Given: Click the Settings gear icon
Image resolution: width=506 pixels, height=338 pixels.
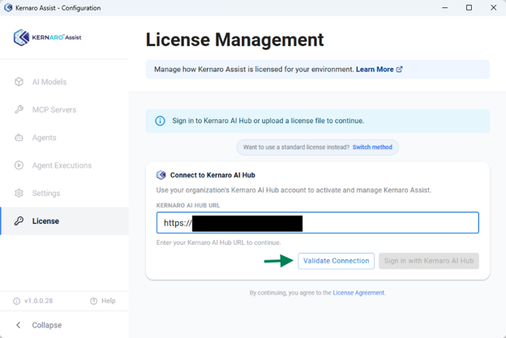Looking at the screenshot, I should coord(19,193).
